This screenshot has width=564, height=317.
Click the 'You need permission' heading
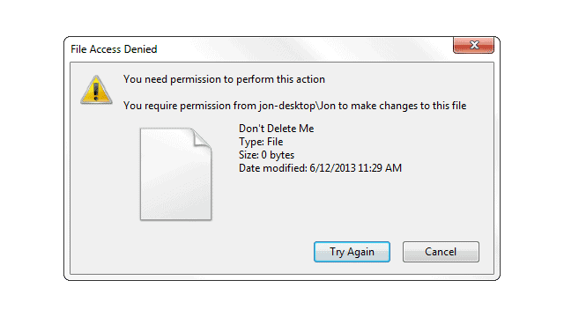coord(224,79)
